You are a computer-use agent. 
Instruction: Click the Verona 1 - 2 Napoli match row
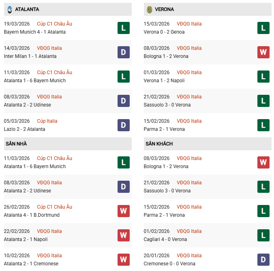click(164, 81)
